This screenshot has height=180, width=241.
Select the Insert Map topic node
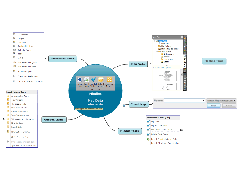138,104
